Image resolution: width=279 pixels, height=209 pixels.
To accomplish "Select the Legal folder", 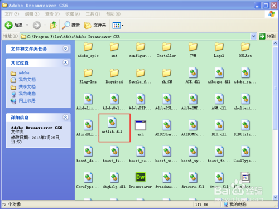I will click(x=219, y=50).
